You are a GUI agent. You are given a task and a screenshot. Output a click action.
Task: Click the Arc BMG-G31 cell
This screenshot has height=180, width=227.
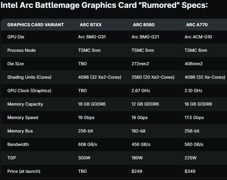coord(92,37)
